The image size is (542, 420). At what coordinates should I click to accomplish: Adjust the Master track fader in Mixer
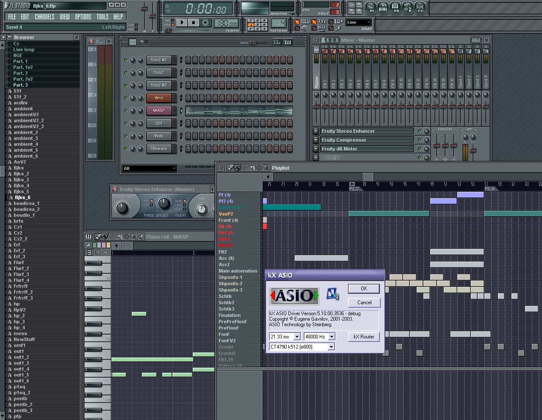pos(316,107)
